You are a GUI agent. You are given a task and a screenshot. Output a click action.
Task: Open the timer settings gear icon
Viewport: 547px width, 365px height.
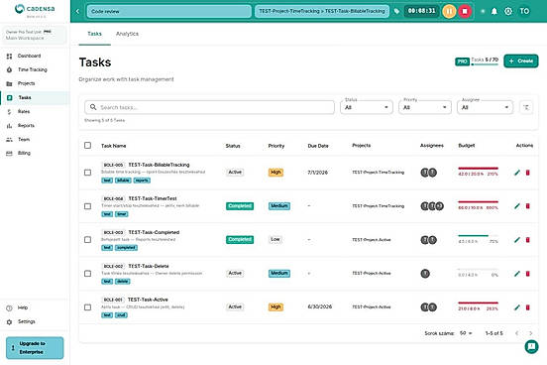click(x=508, y=11)
